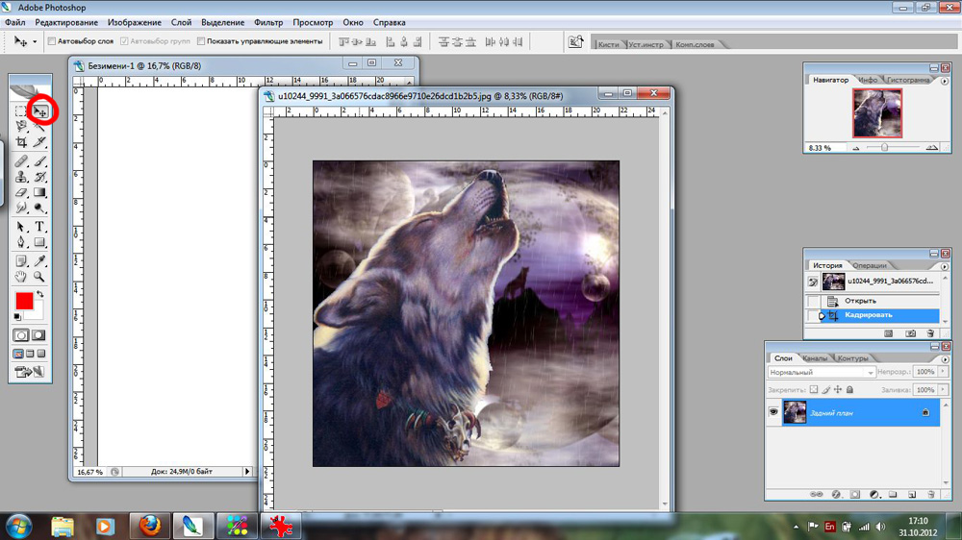This screenshot has width=962, height=540.
Task: Delete layer using Layers panel trash
Action: (x=930, y=494)
